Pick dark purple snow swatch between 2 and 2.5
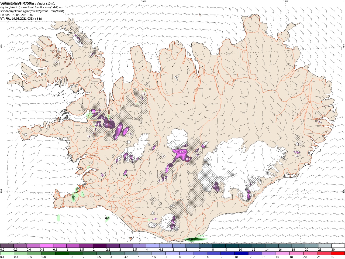 pyautogui.click(x=99, y=246)
